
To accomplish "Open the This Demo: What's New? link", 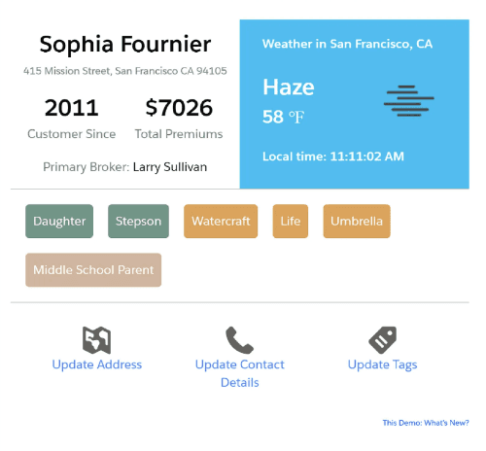I will pyautogui.click(x=426, y=423).
